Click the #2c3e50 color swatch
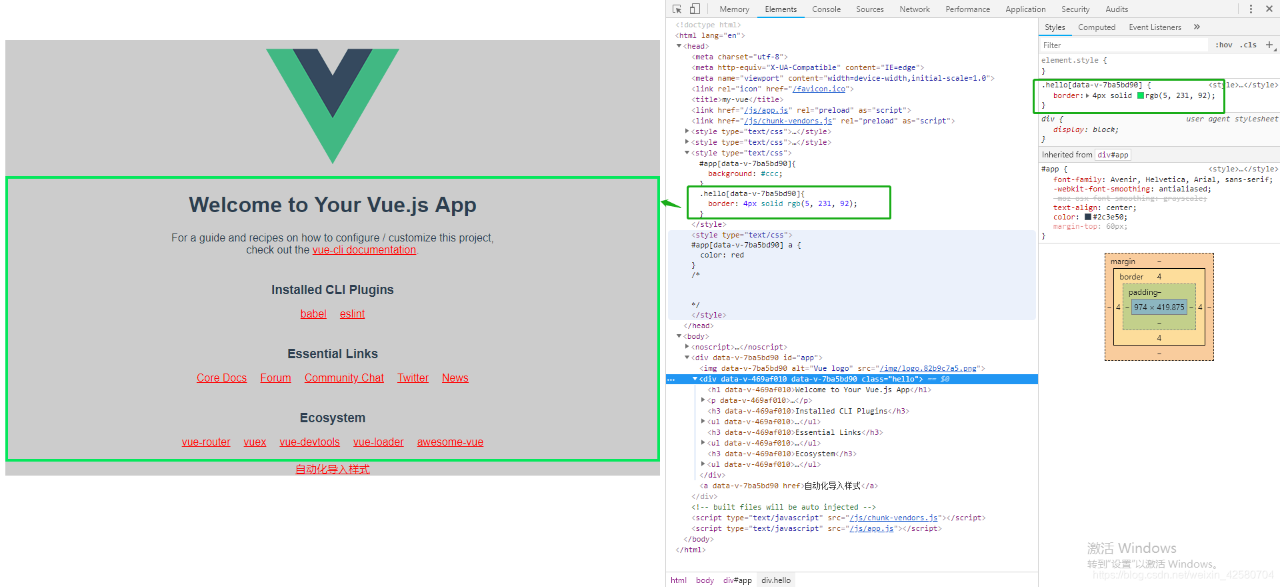Image resolution: width=1280 pixels, height=587 pixels. 1088,217
